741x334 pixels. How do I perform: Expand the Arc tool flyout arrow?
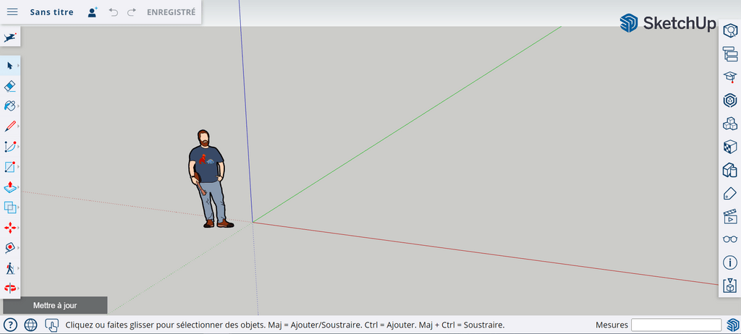[18, 147]
